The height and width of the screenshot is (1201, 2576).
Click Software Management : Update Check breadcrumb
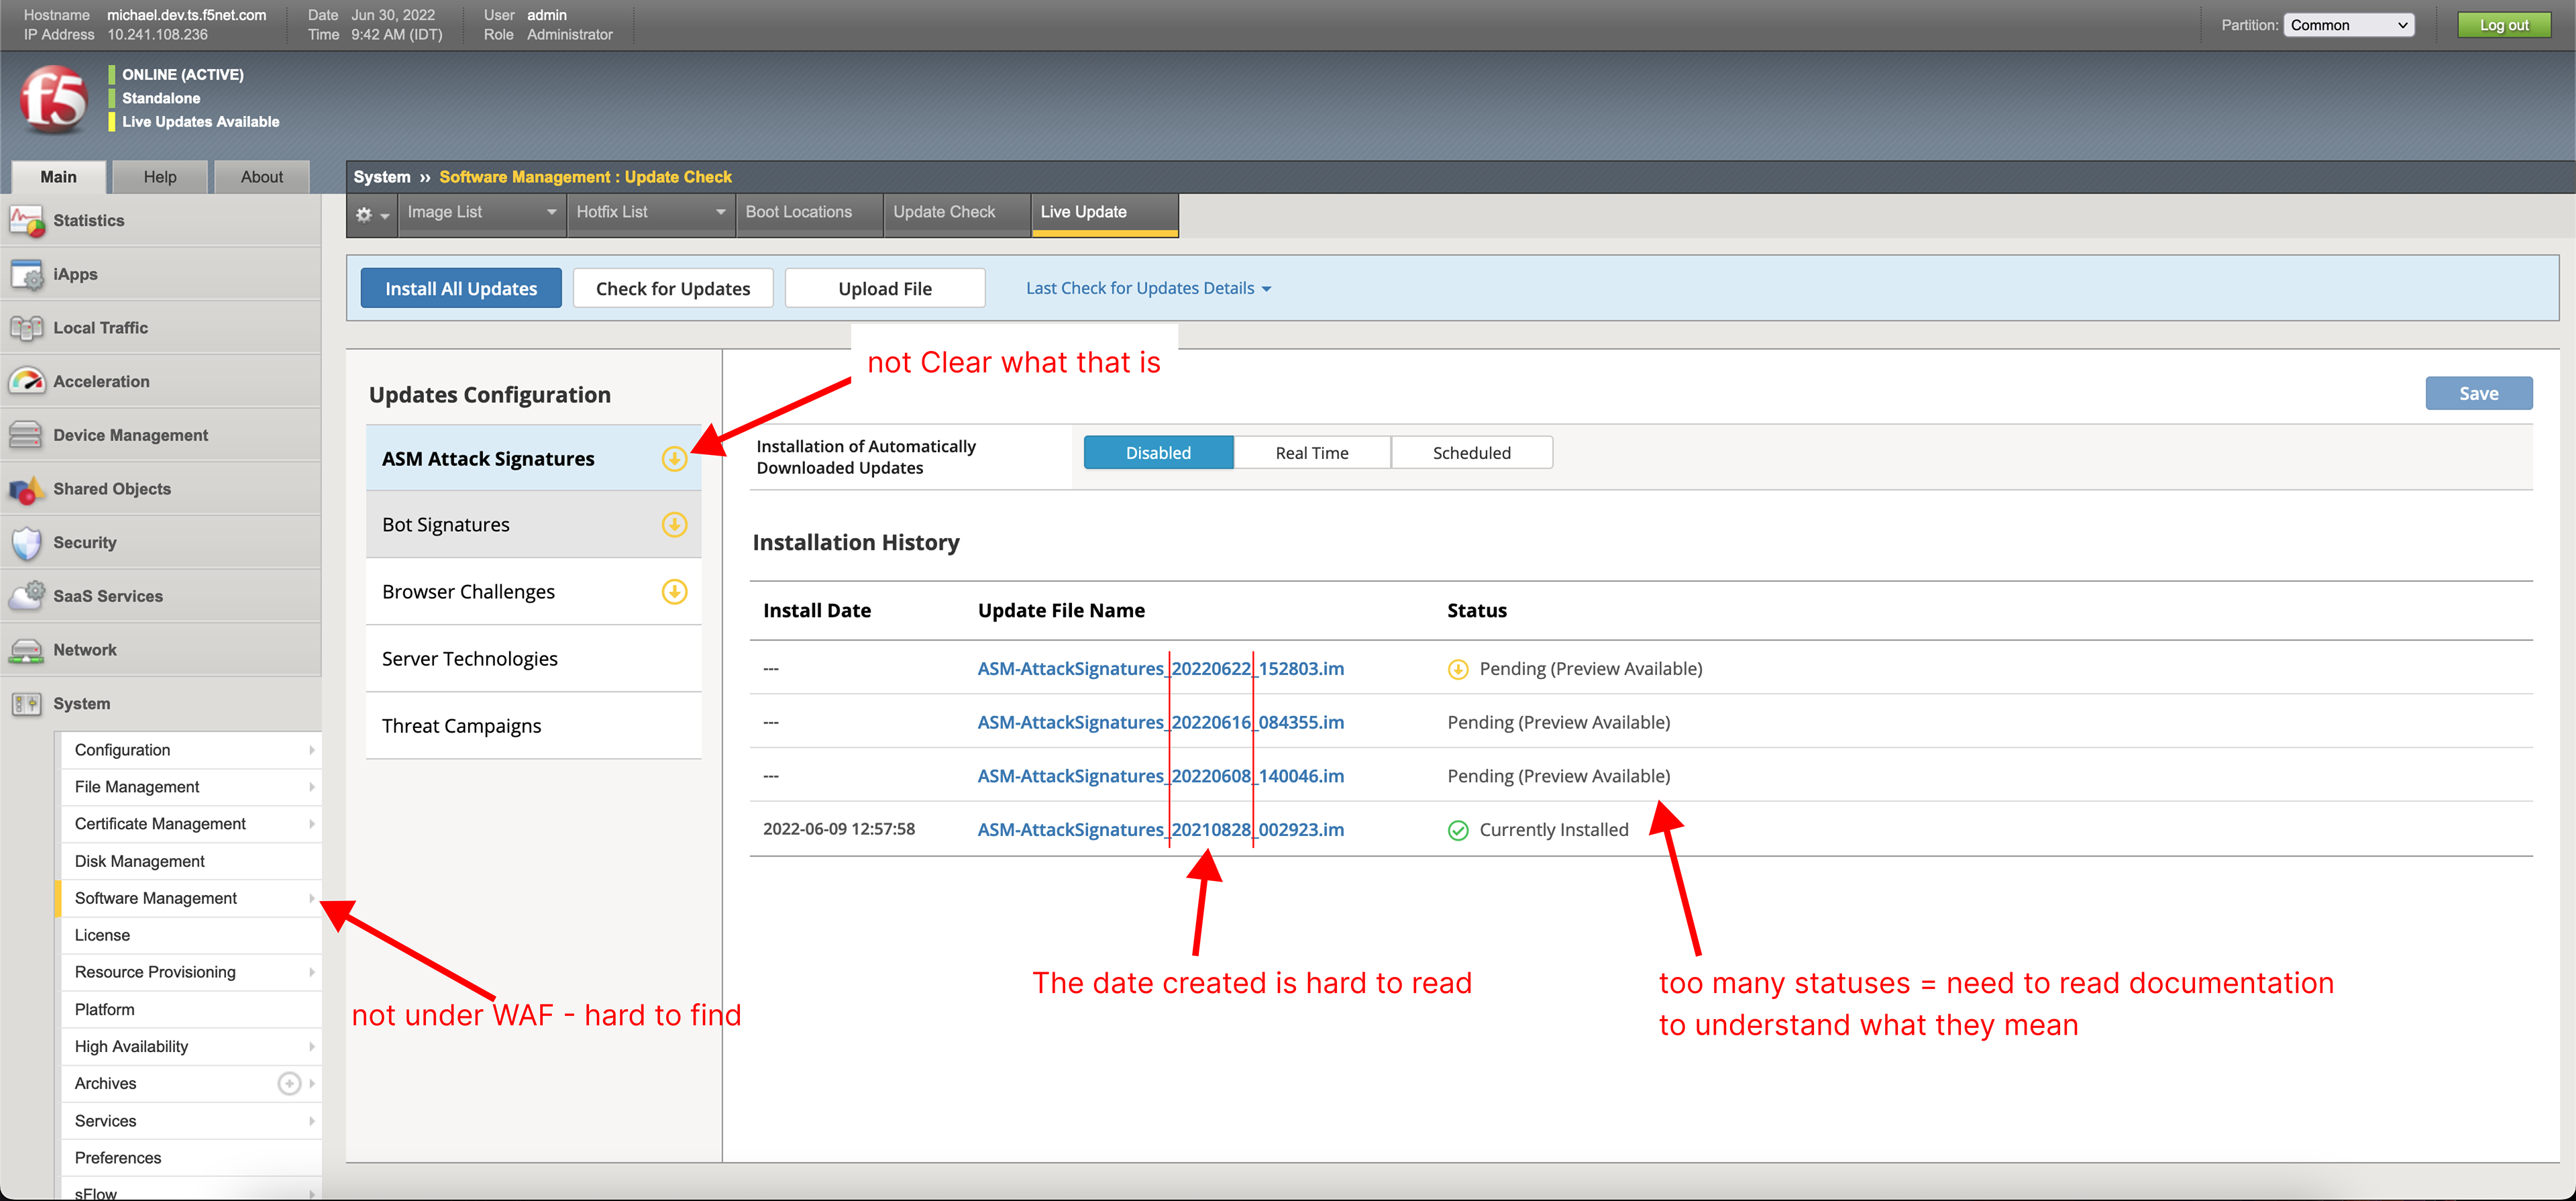pyautogui.click(x=585, y=177)
